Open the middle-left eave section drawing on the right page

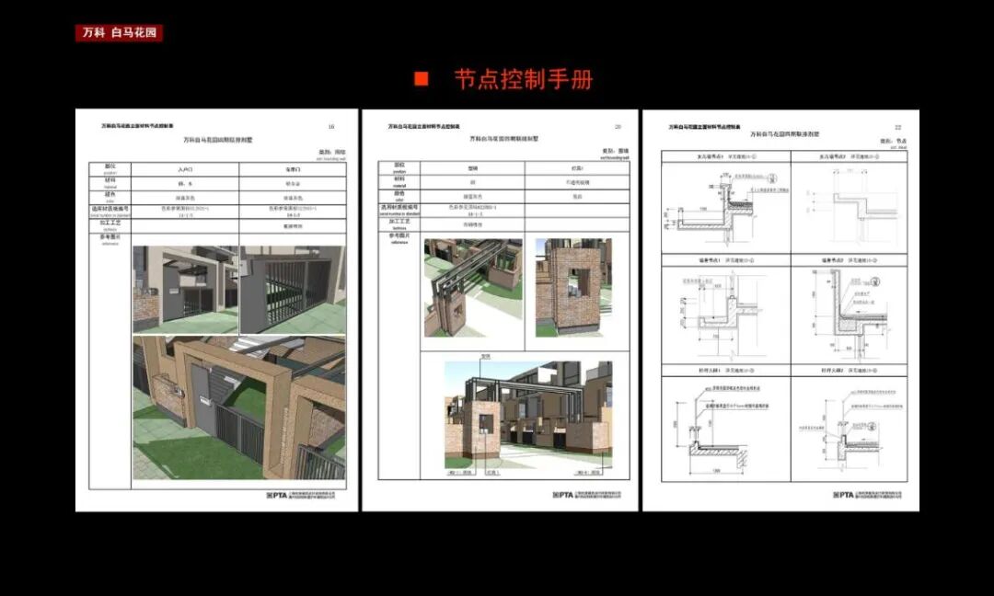[x=726, y=315]
